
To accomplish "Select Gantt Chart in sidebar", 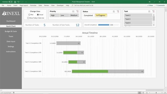I will click(x=11, y=26).
